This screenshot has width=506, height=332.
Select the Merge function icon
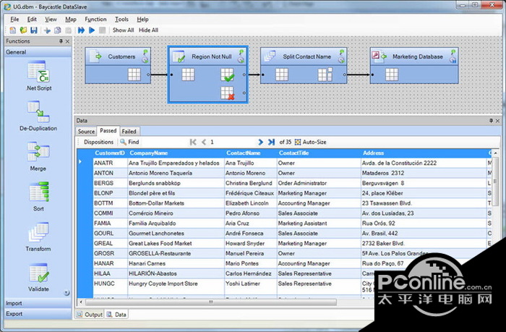[x=38, y=152]
